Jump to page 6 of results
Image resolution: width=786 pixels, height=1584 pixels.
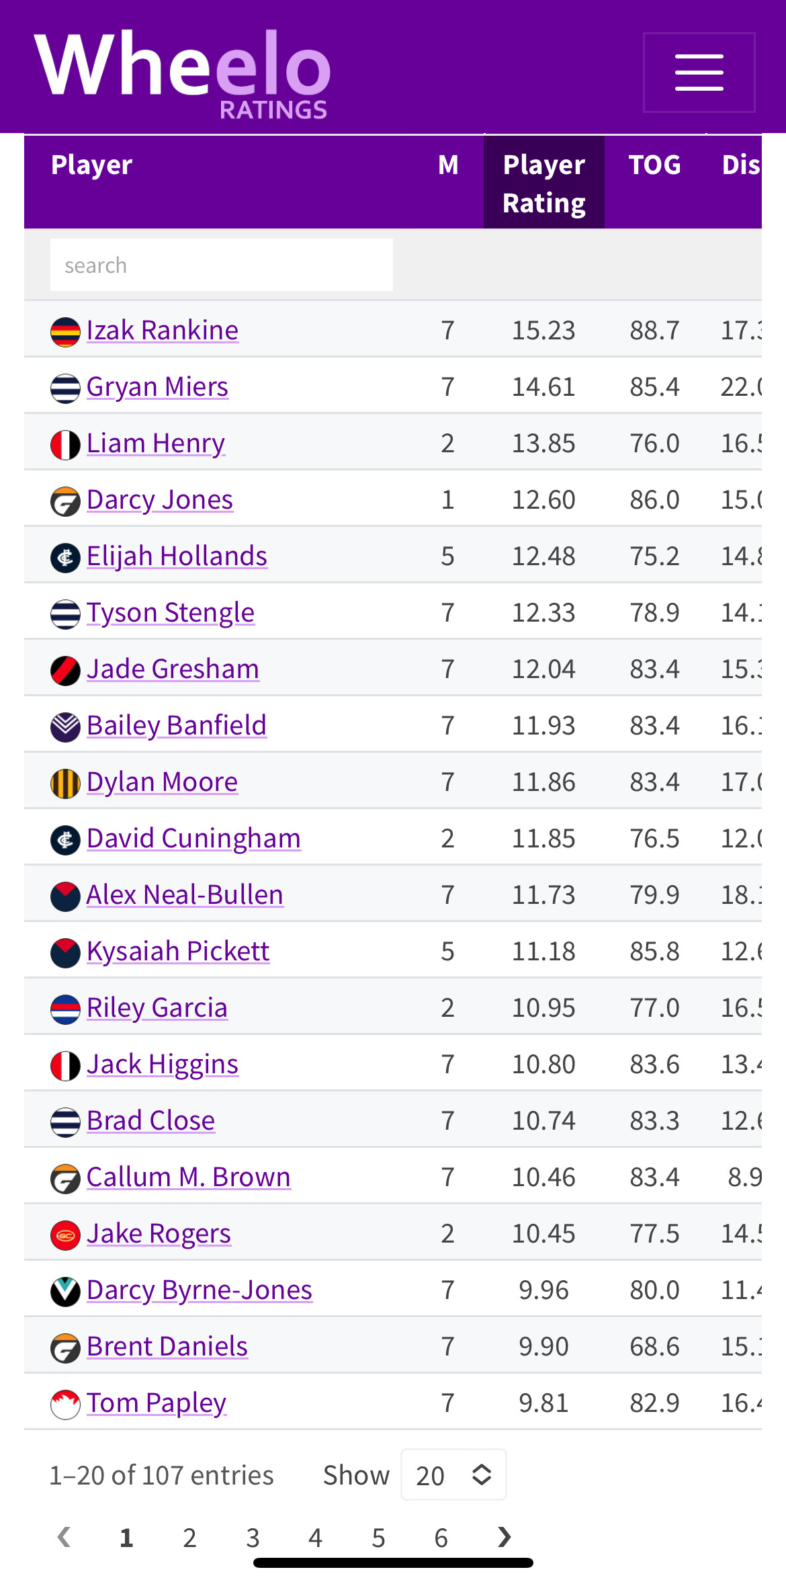[441, 1538]
